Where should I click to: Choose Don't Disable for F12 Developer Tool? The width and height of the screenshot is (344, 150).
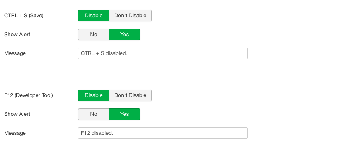130,95
